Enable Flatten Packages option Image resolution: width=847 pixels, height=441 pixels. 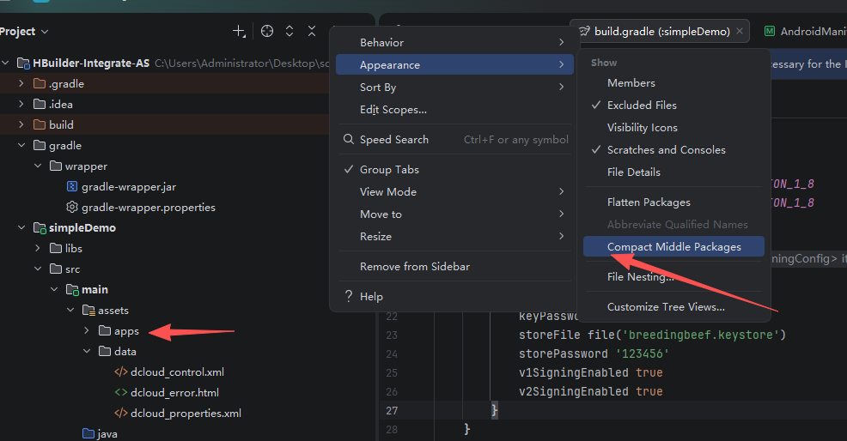(674, 202)
